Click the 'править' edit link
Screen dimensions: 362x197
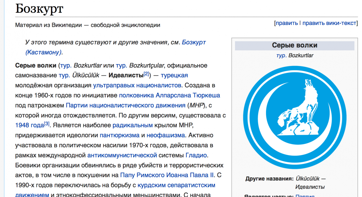(287, 23)
